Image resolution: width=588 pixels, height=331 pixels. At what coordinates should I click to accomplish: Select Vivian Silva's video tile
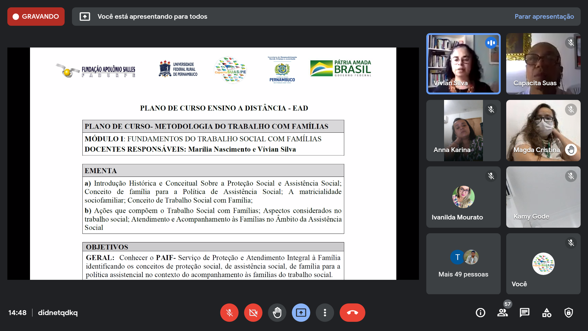pos(463,64)
